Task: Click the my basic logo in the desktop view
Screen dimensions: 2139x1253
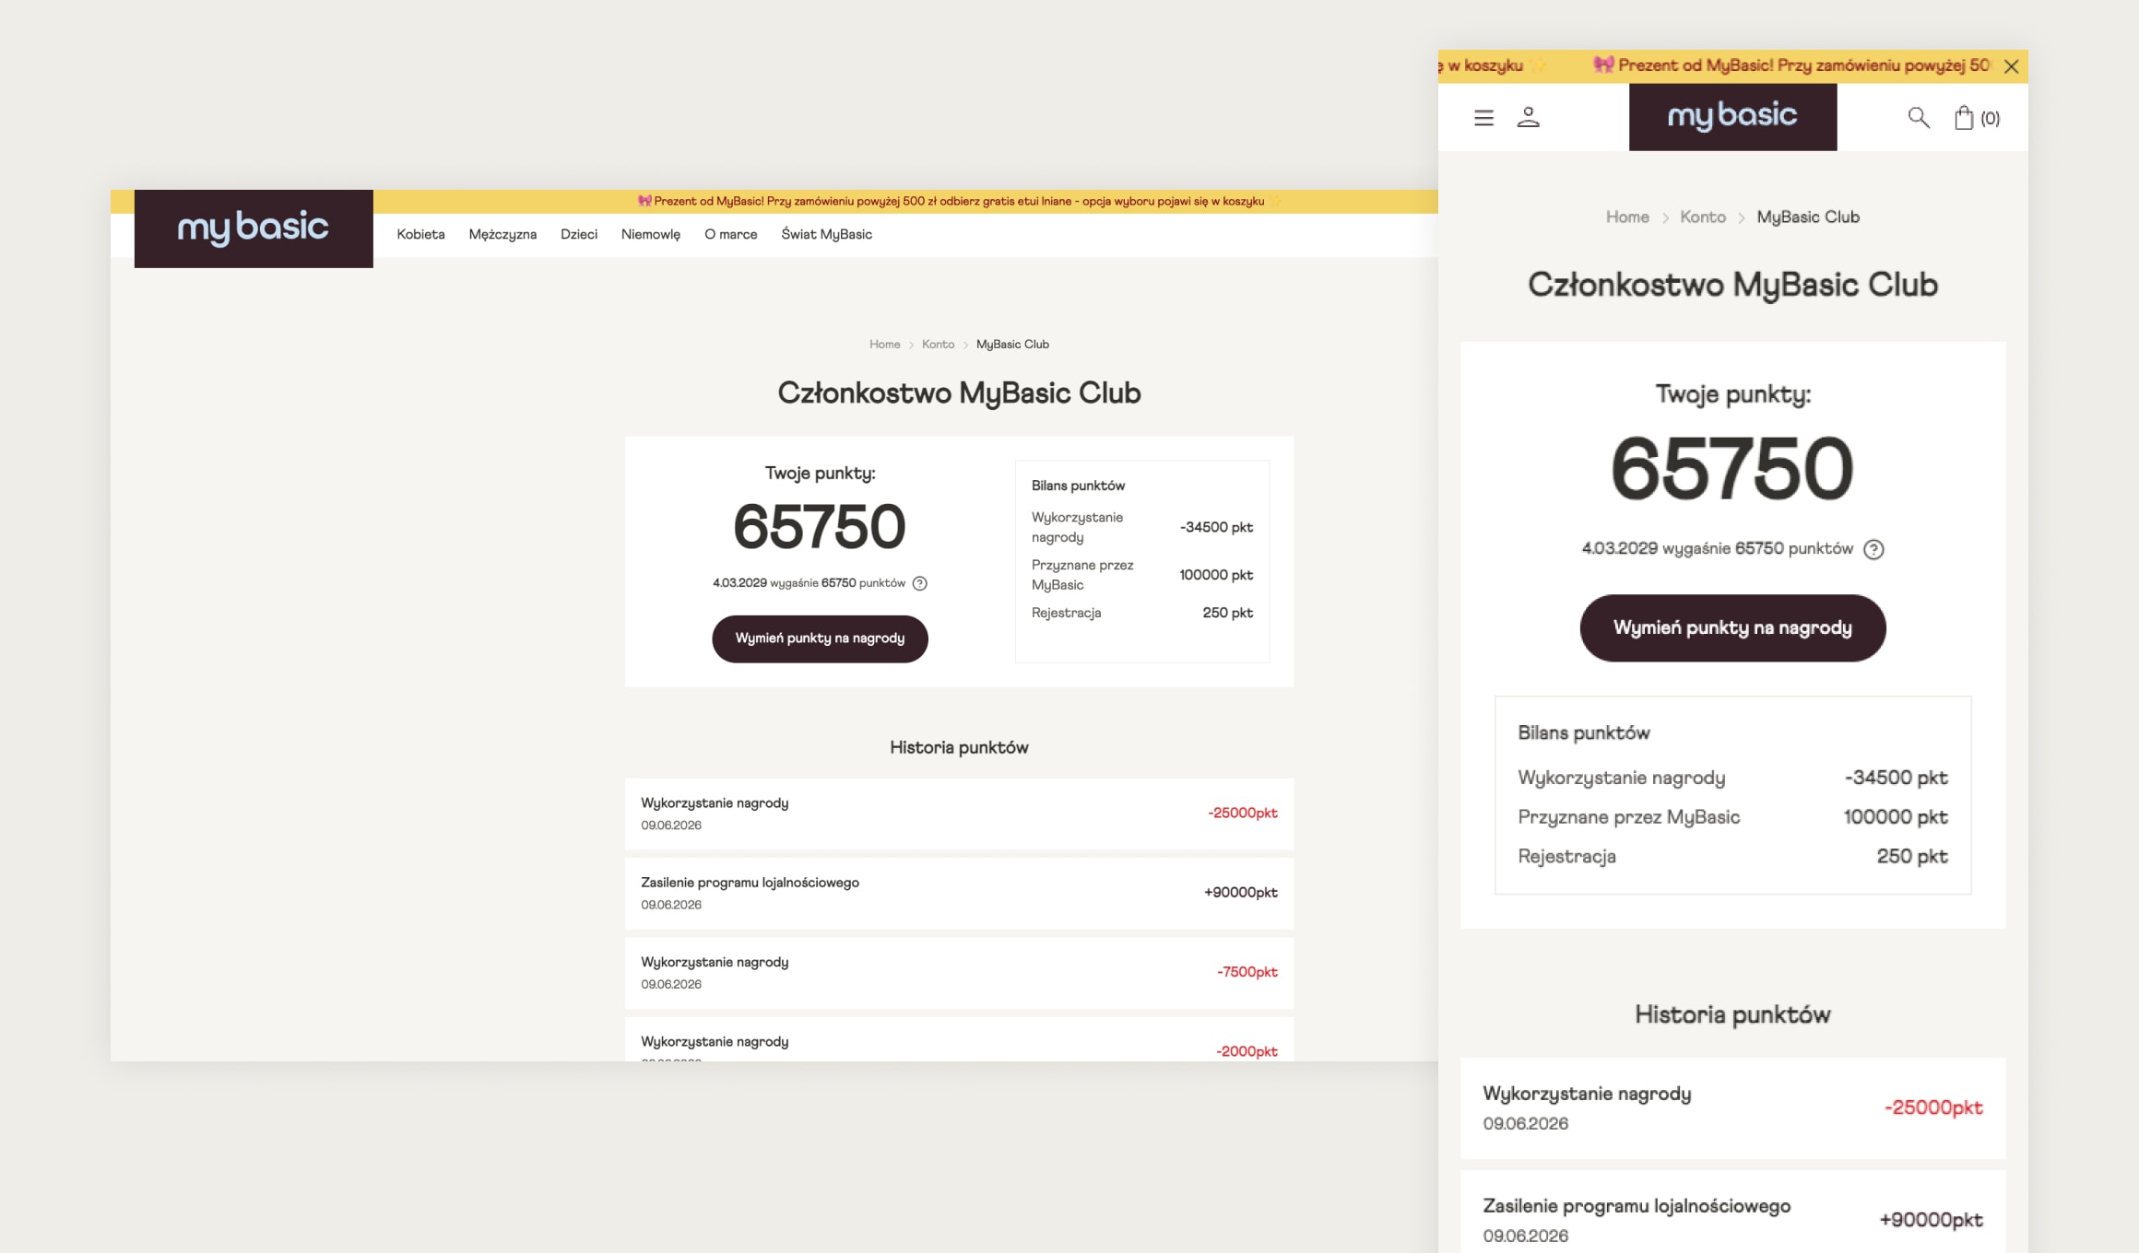Action: [x=254, y=228]
